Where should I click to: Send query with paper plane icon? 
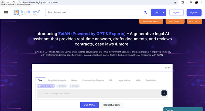(x=164, y=93)
